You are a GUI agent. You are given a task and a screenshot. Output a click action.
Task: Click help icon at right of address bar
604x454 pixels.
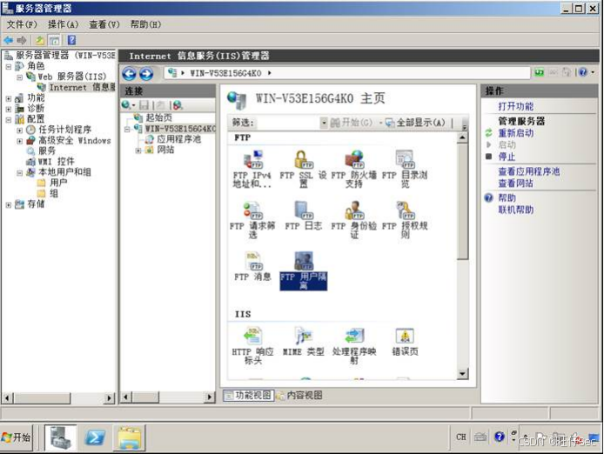(583, 72)
